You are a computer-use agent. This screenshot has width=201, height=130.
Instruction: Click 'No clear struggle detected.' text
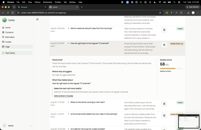coord(64,75)
